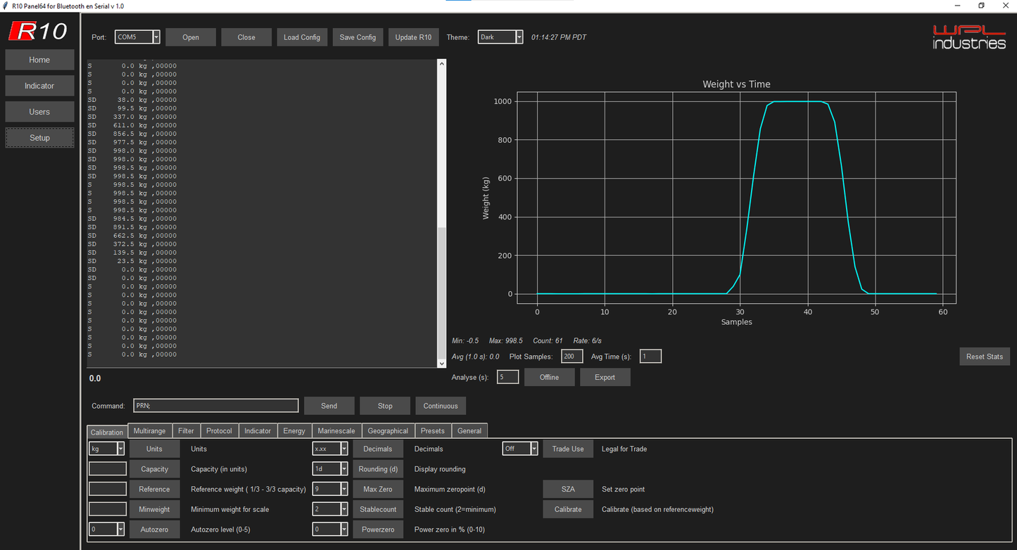Click the Calibrate button

tap(568, 509)
